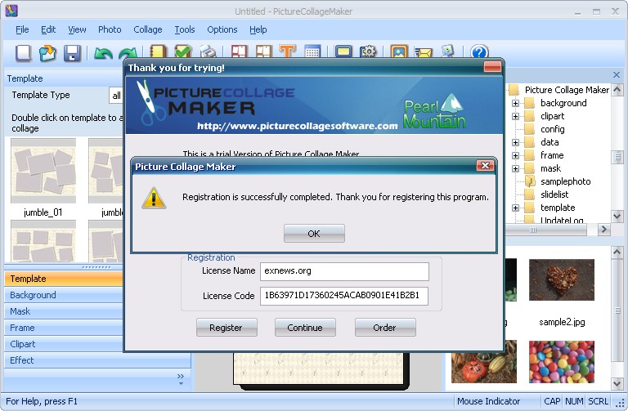Expand the data folder node
628x411 pixels.
515,142
